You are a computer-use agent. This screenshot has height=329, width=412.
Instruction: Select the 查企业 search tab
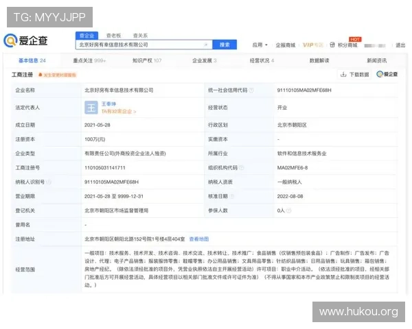[x=87, y=36]
